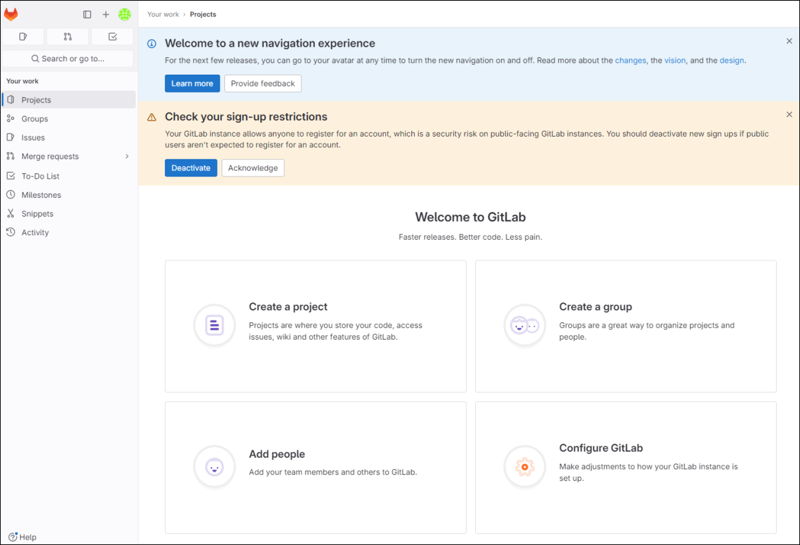Toggle the sidebar collapse icon
Image resolution: width=800 pixels, height=545 pixels.
[87, 15]
